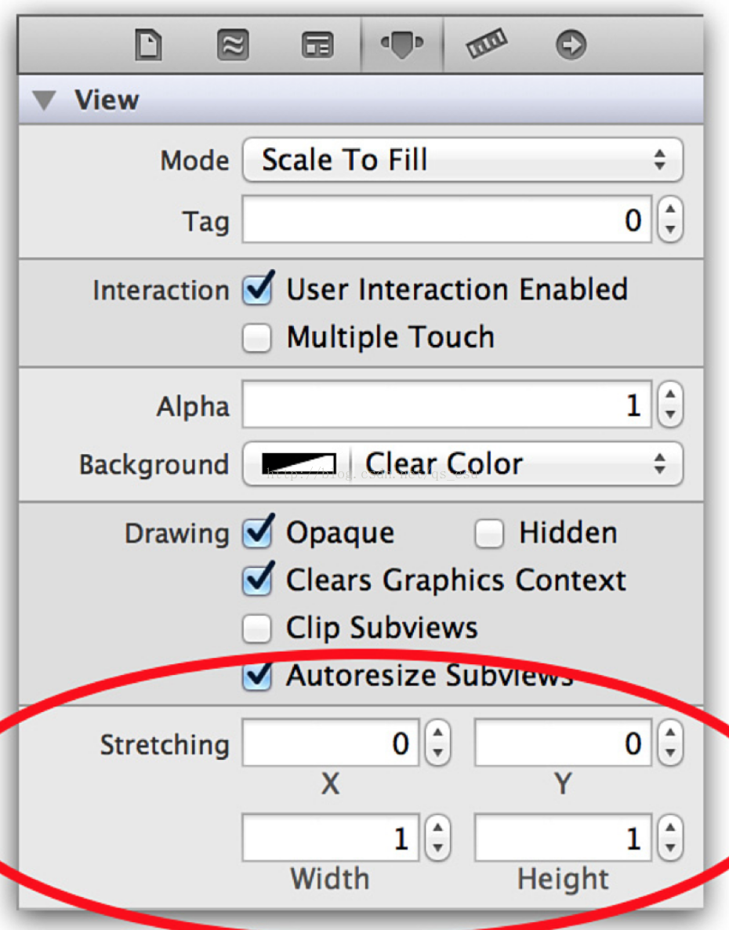Select the Attributes inspector tab
Screen dimensions: 729x930
(x=402, y=45)
